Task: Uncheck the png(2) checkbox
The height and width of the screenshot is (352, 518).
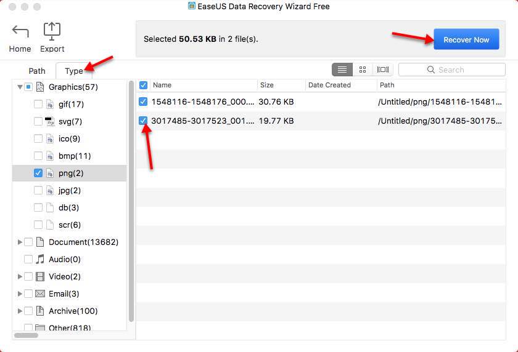Action: (38, 173)
